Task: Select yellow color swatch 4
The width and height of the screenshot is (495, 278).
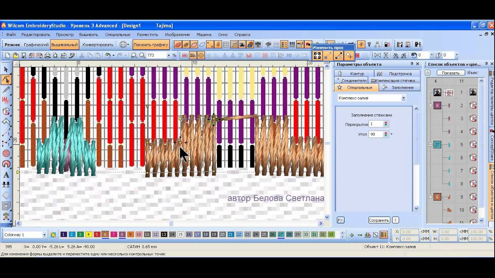Action: tap(89, 234)
